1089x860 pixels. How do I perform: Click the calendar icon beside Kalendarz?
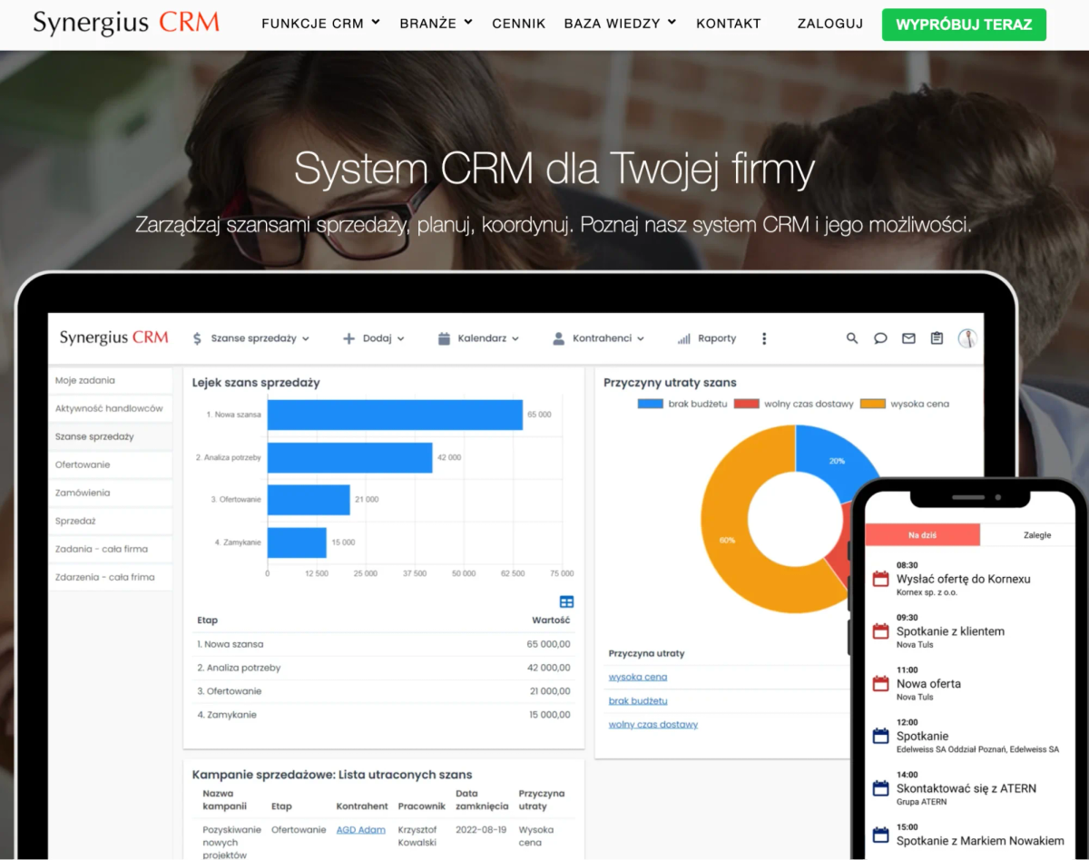pyautogui.click(x=444, y=338)
